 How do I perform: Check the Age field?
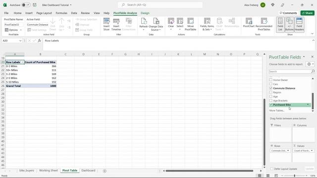coord(271,96)
